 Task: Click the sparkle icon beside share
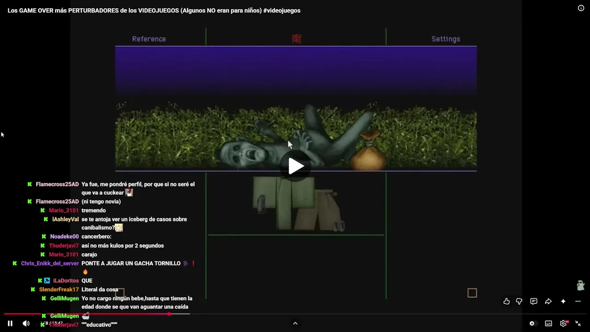563,302
